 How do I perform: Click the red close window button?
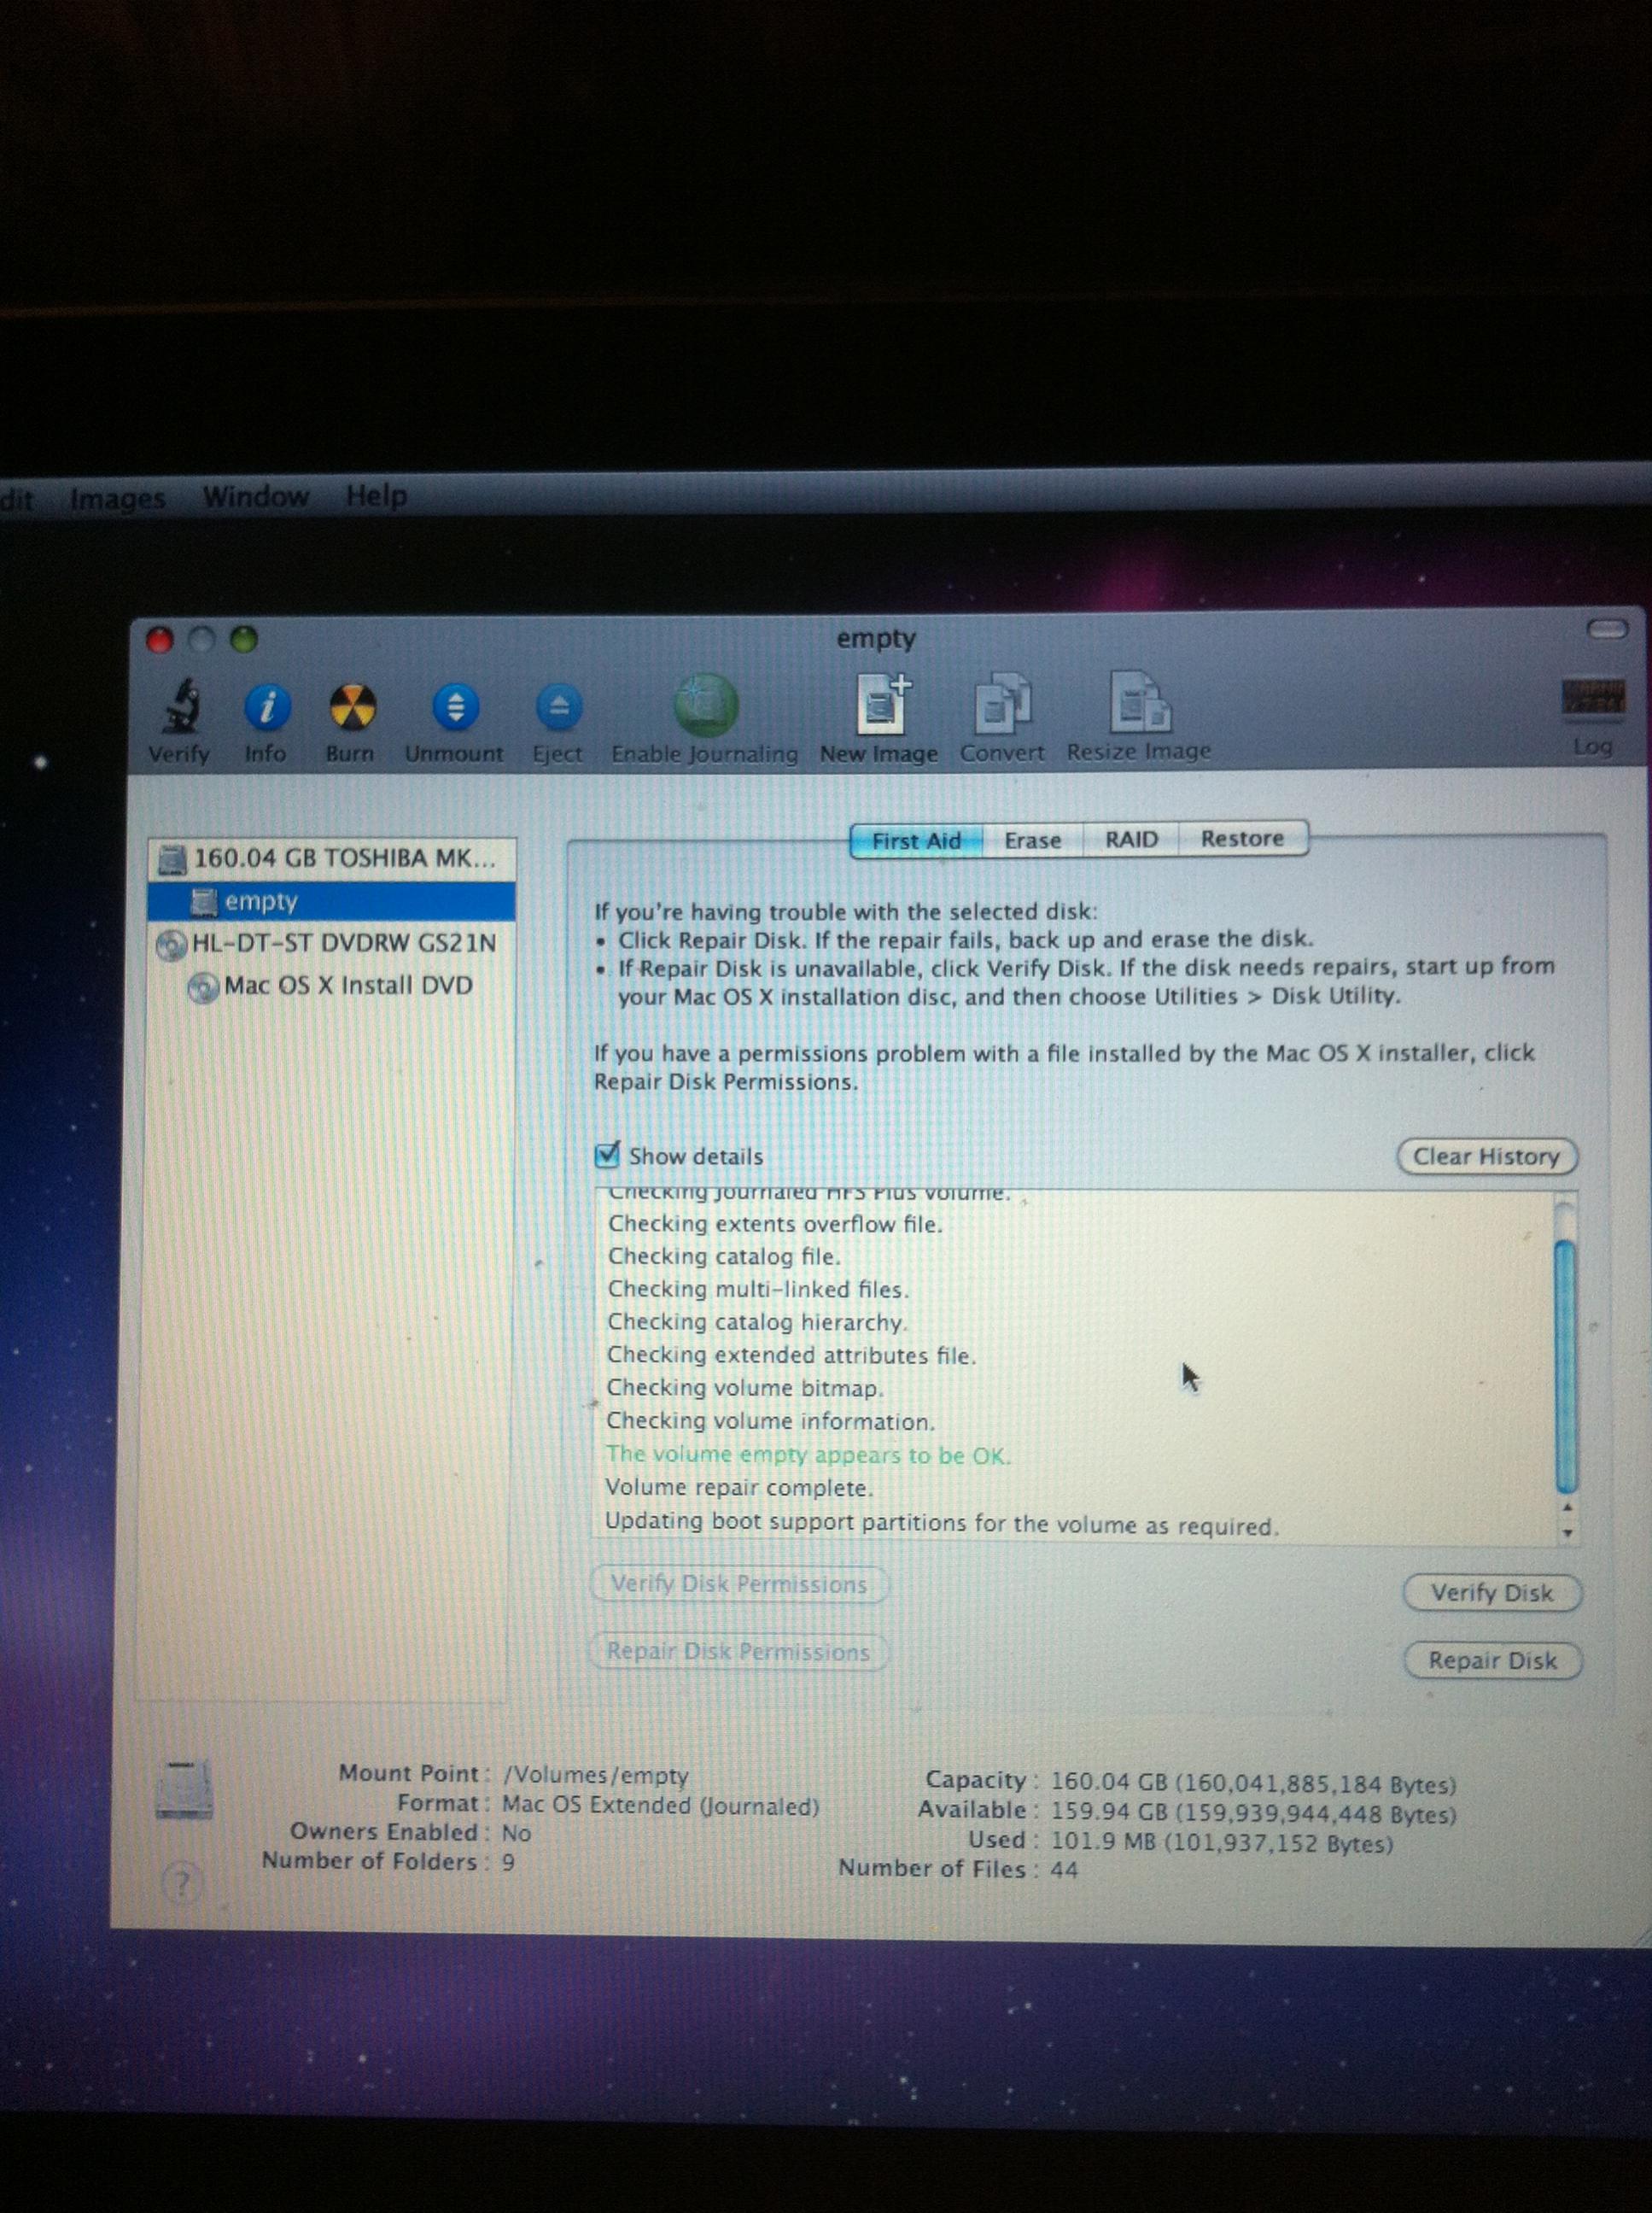(160, 641)
